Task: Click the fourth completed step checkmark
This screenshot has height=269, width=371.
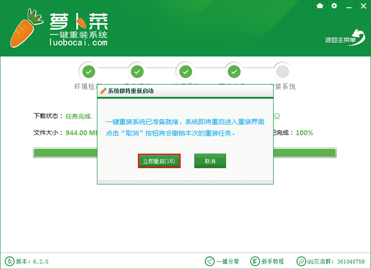Action: [234, 72]
